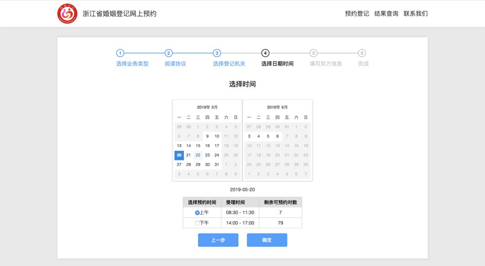Screen dimensions: 485x266
Task: Click the marriage registration site logo
Action: click(67, 13)
